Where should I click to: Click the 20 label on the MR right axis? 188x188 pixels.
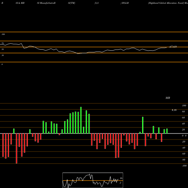[183, 130]
